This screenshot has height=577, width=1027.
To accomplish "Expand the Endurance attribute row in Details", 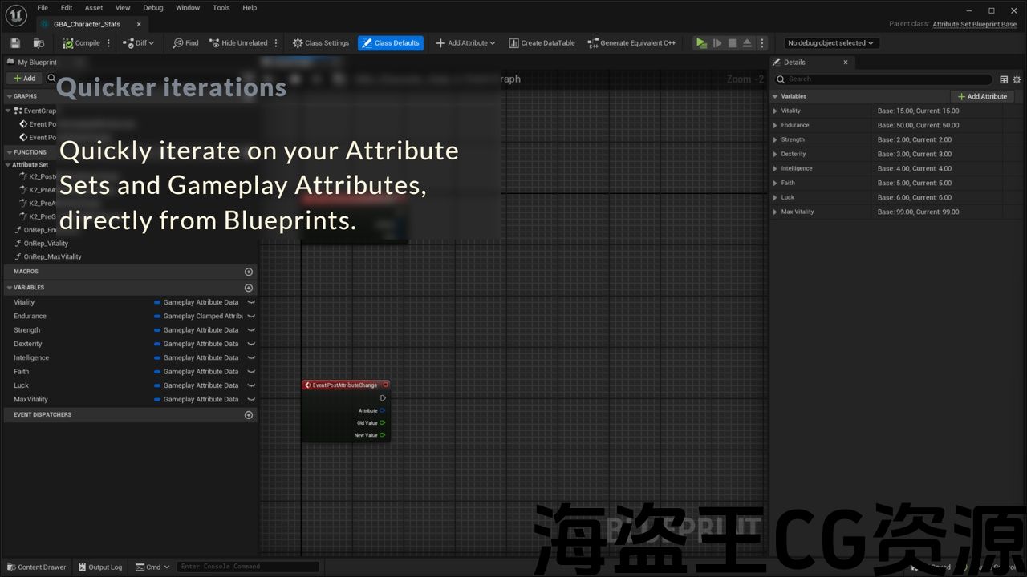I will click(x=775, y=126).
